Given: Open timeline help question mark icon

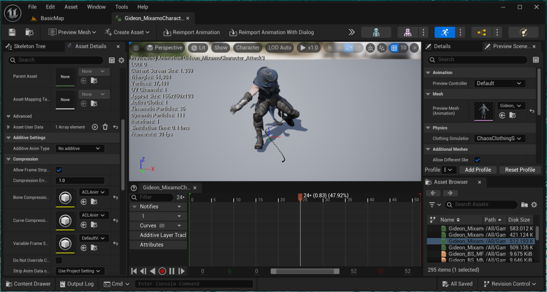Looking at the screenshot, I should [x=134, y=188].
